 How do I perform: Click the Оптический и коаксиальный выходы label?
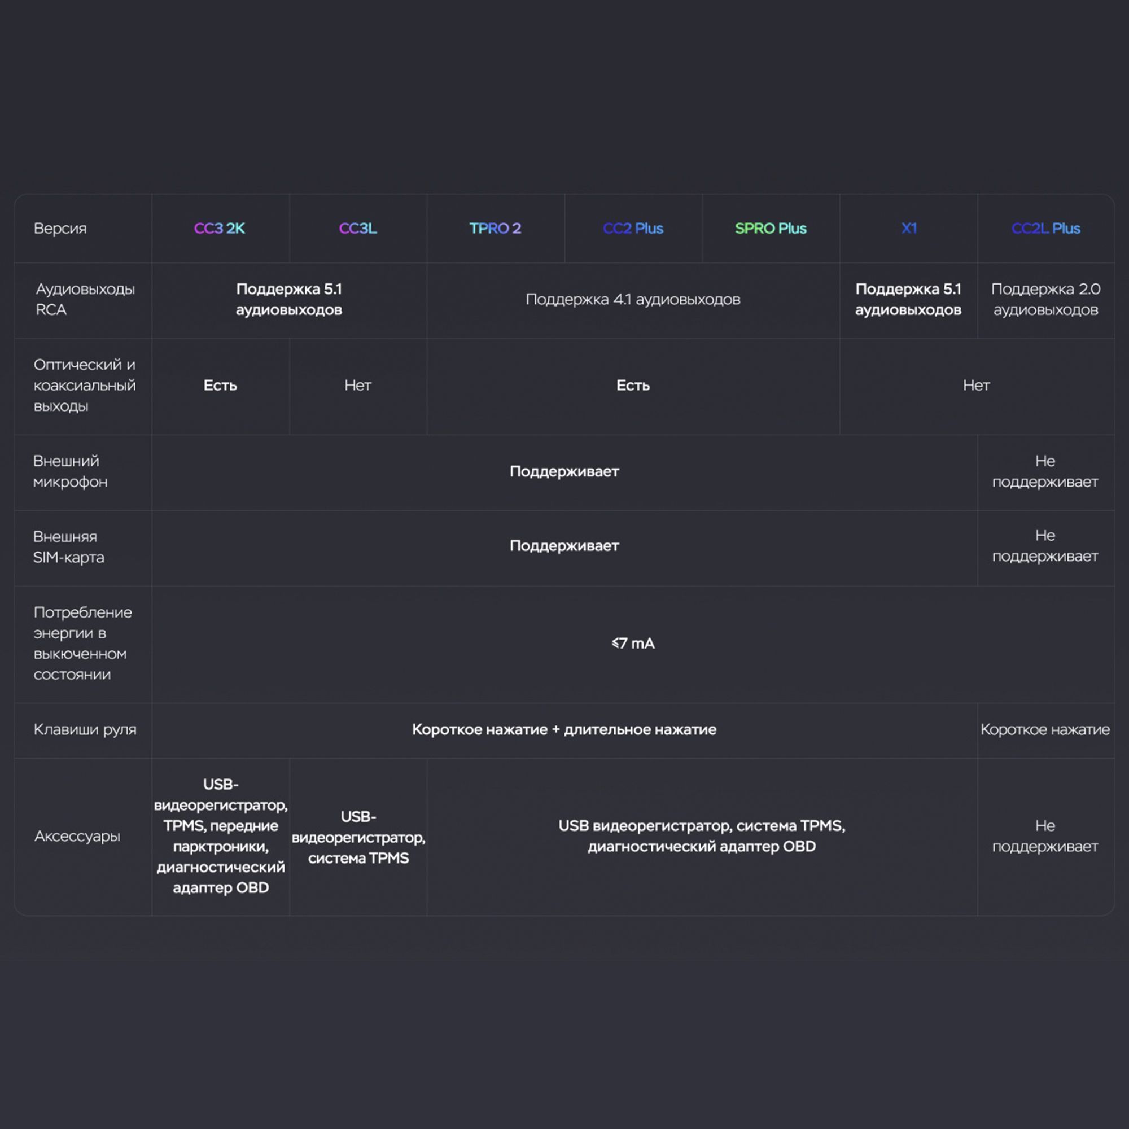tap(85, 386)
